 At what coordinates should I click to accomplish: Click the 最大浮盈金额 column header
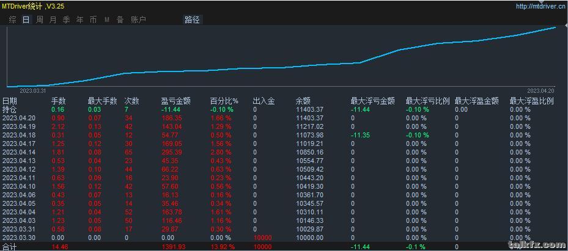pyautogui.click(x=477, y=101)
